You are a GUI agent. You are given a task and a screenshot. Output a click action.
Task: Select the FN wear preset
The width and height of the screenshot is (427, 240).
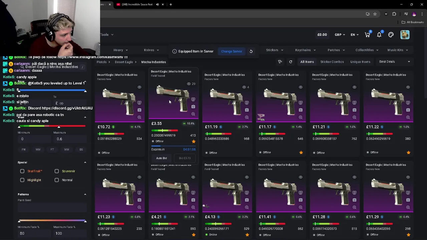[x=23, y=150]
